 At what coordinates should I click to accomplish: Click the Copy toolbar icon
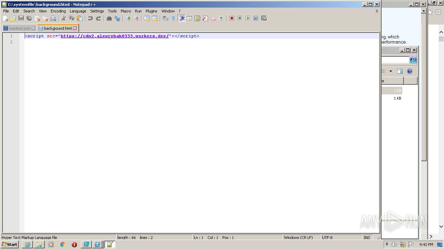pyautogui.click(x=72, y=18)
